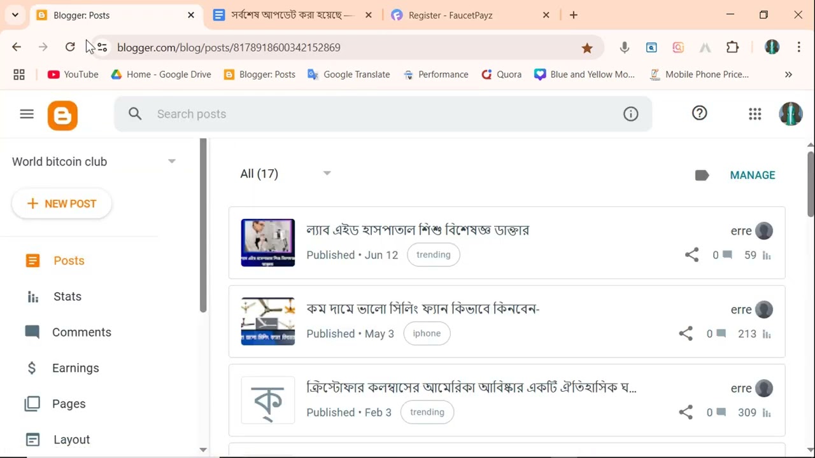Screen dimensions: 815x458
Task: Click the search info icon
Action: tap(630, 114)
